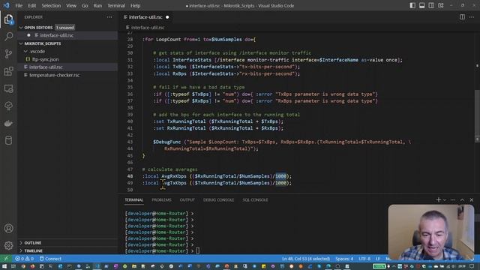Select the Terminal panel tab
Viewport: 480px width, 270px height.
click(133, 200)
